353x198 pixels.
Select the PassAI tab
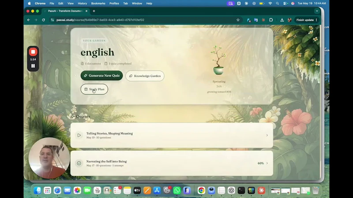click(x=65, y=11)
